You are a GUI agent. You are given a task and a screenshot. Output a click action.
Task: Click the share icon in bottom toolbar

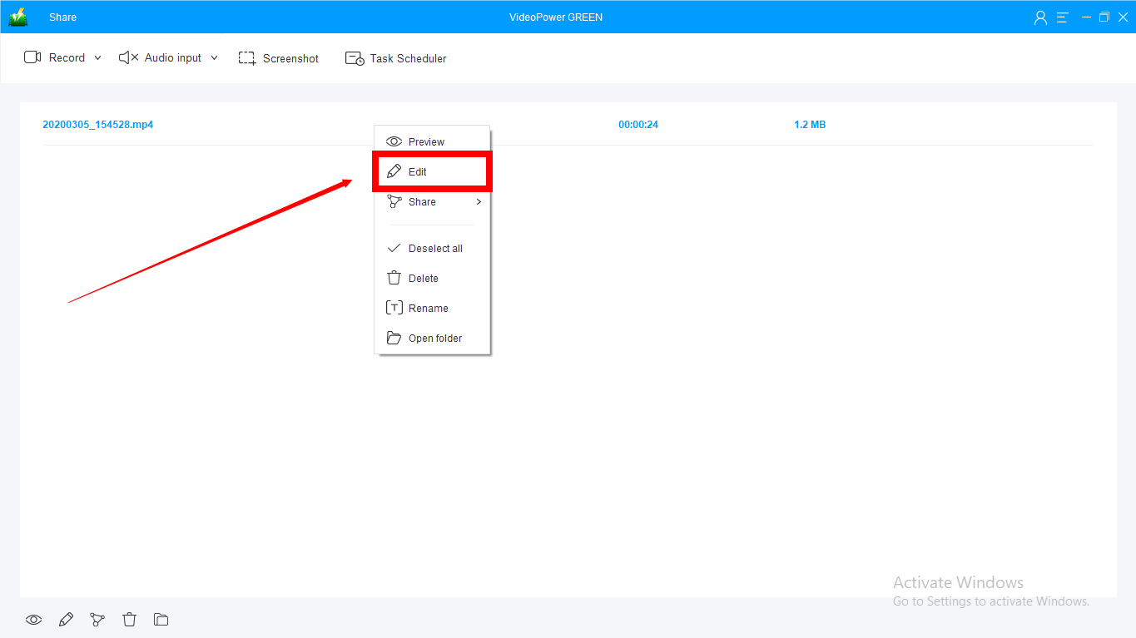pyautogui.click(x=97, y=620)
